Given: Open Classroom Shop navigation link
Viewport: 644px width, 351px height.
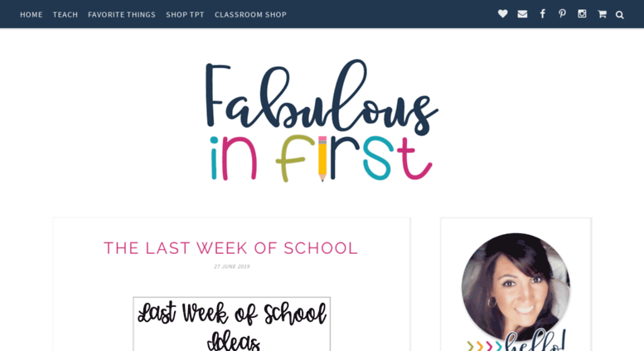Looking at the screenshot, I should 250,15.
